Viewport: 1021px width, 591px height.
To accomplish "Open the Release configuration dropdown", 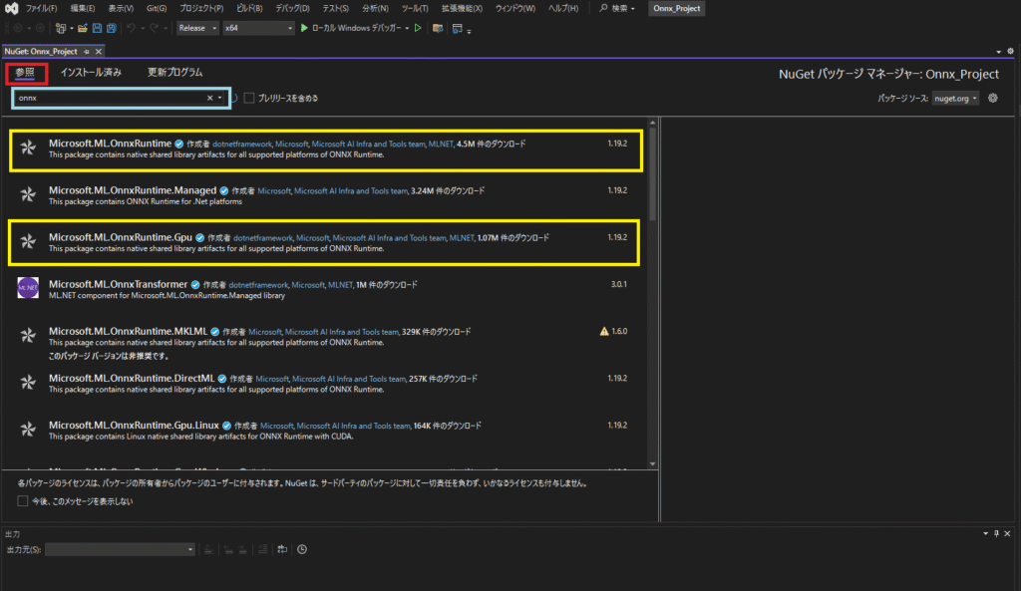I will tap(196, 28).
